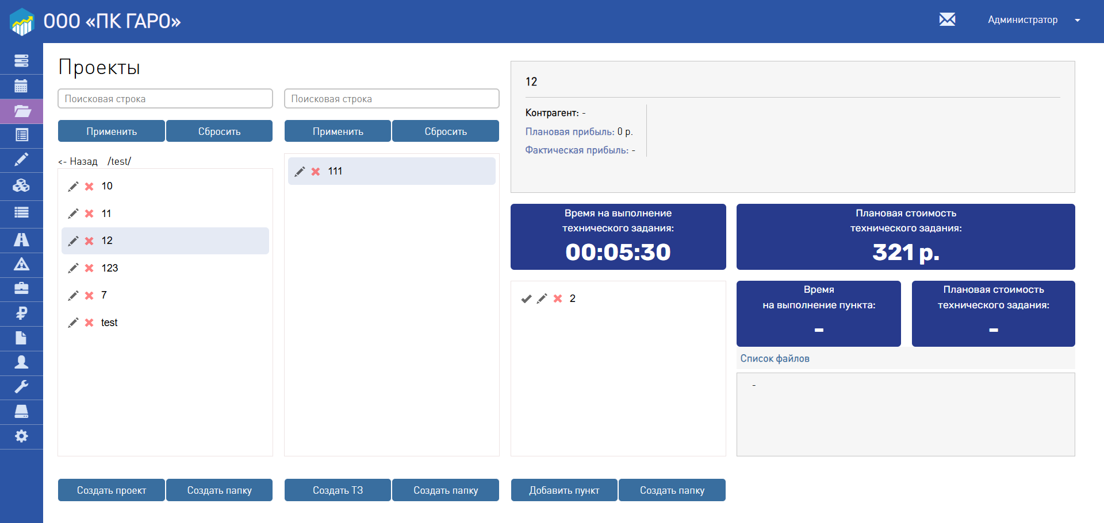Open the user profile sidebar section

[21, 362]
